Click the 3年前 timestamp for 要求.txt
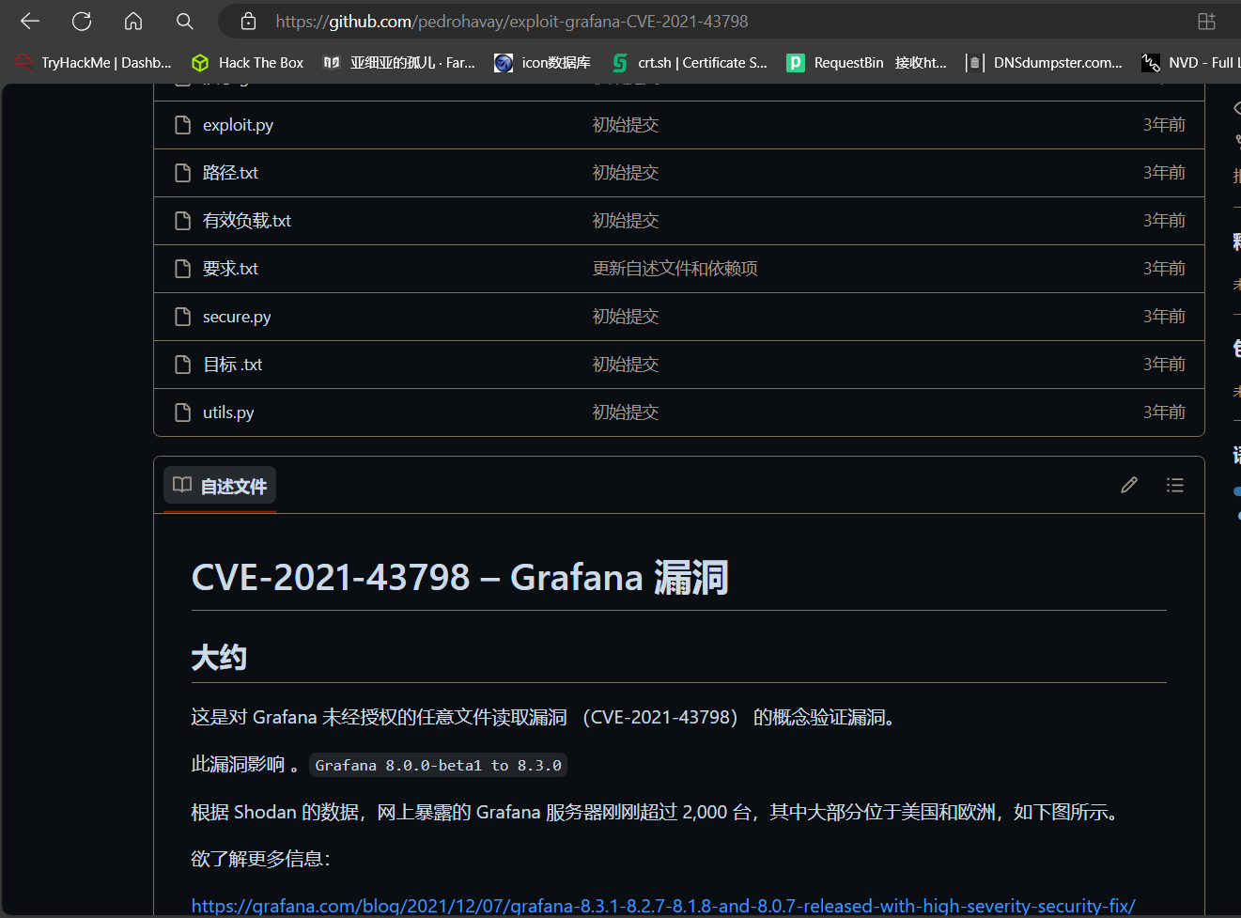Image resolution: width=1241 pixels, height=918 pixels. pyautogui.click(x=1164, y=269)
